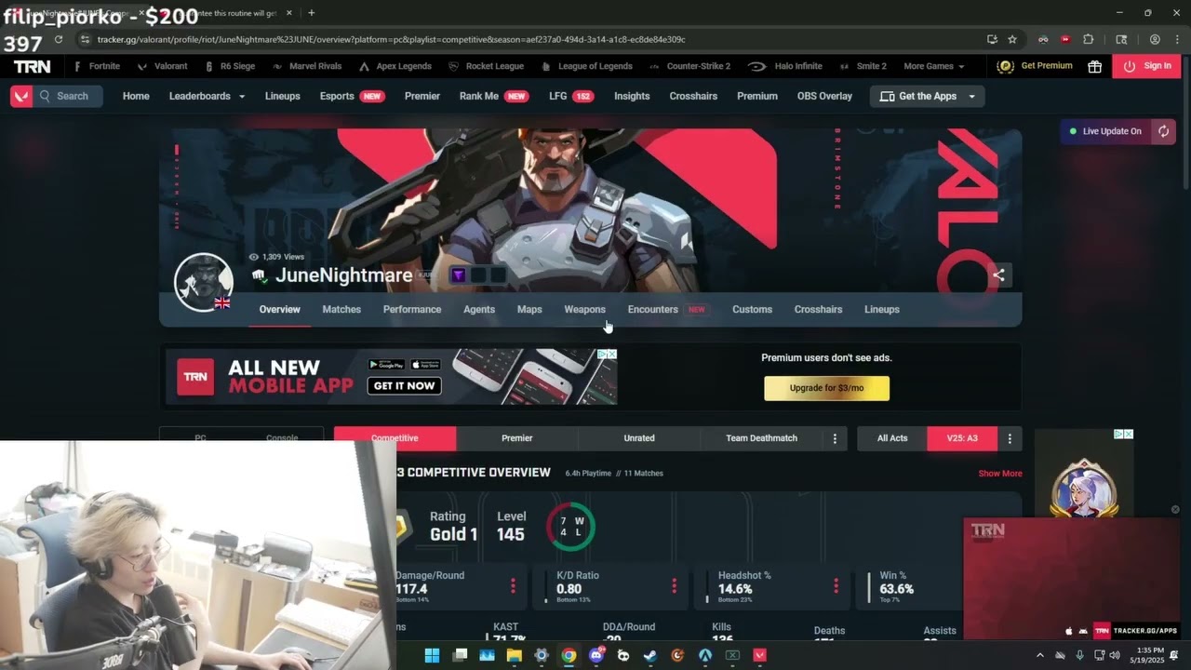This screenshot has width=1191, height=670.
Task: Show hidden system tray icons
Action: [x=1040, y=655]
